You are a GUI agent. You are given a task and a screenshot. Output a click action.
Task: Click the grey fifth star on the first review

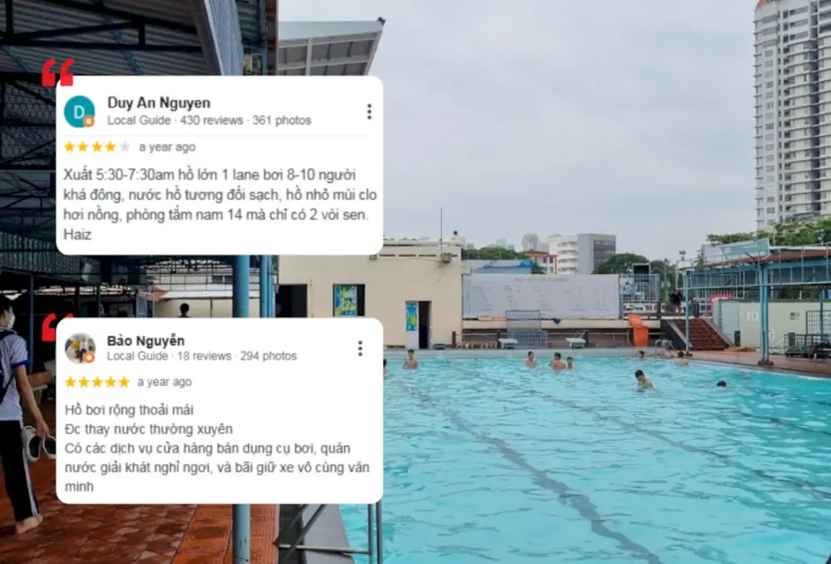pyautogui.click(x=125, y=147)
